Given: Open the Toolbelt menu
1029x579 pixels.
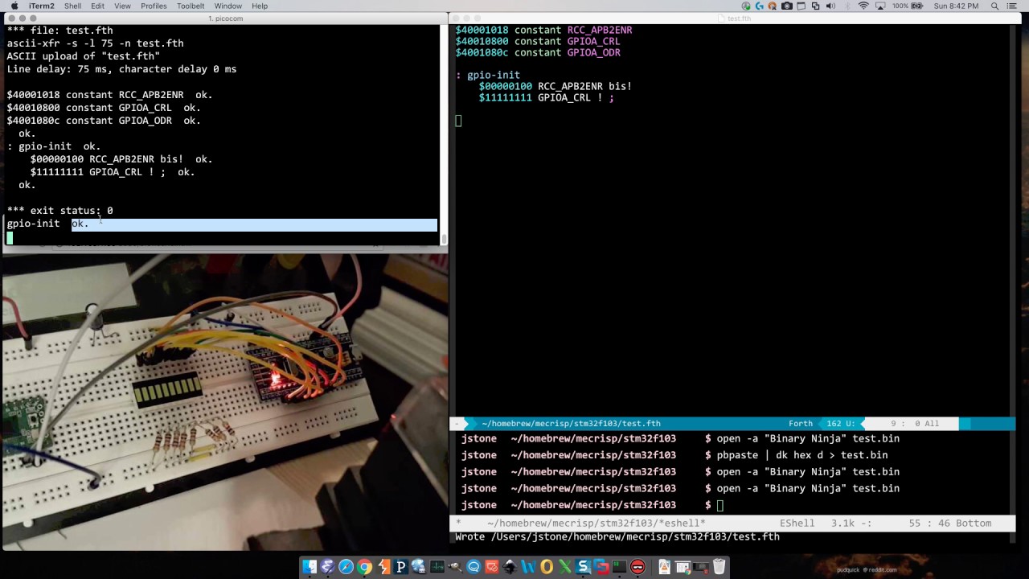Looking at the screenshot, I should [191, 6].
